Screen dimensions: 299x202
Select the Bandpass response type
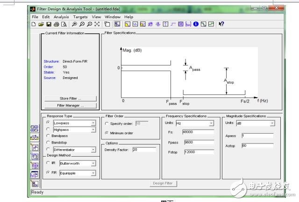pos(49,136)
